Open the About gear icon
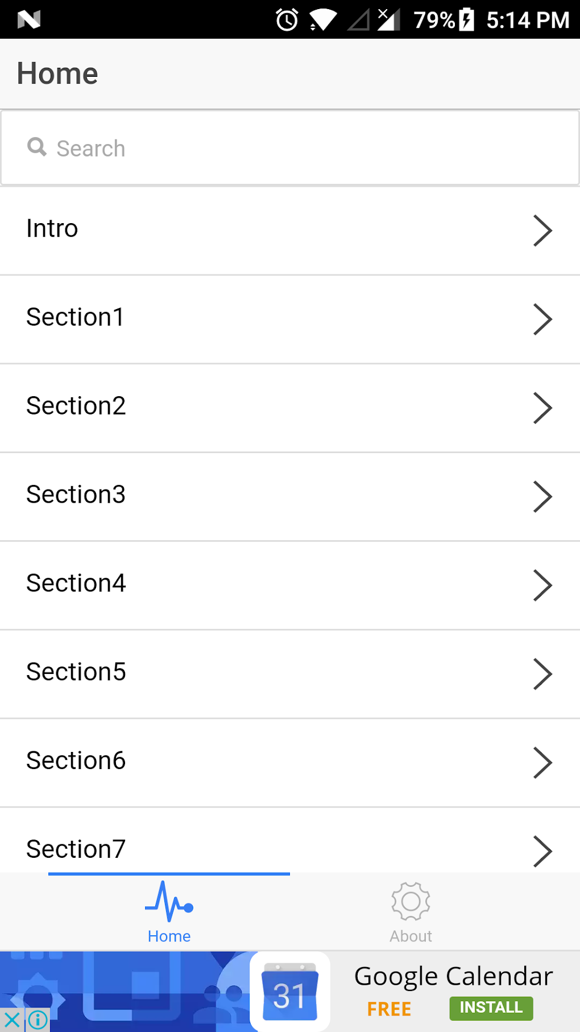 (411, 902)
